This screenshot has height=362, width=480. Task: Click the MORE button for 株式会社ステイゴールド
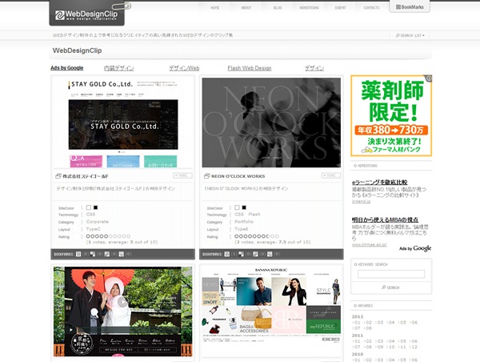click(182, 175)
